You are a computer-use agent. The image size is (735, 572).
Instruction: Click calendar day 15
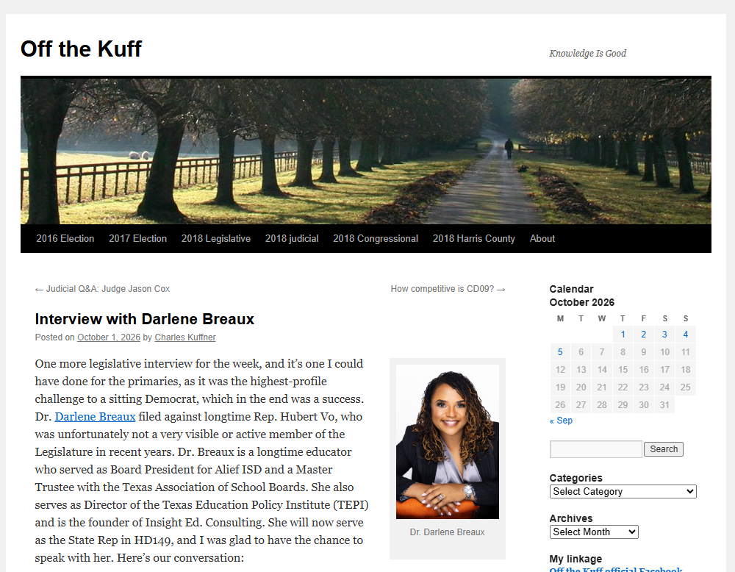[623, 370]
